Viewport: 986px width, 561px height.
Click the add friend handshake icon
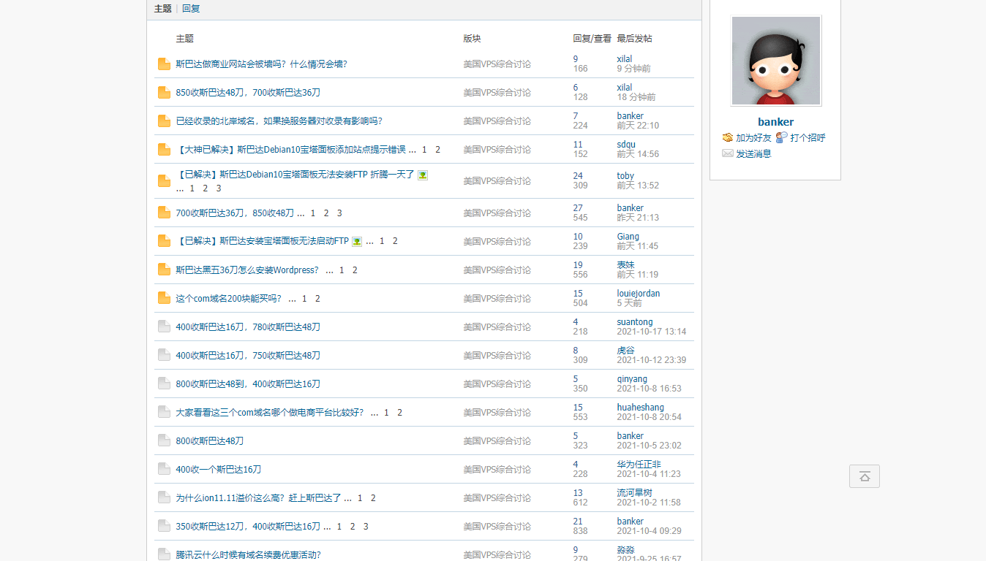pyautogui.click(x=727, y=137)
